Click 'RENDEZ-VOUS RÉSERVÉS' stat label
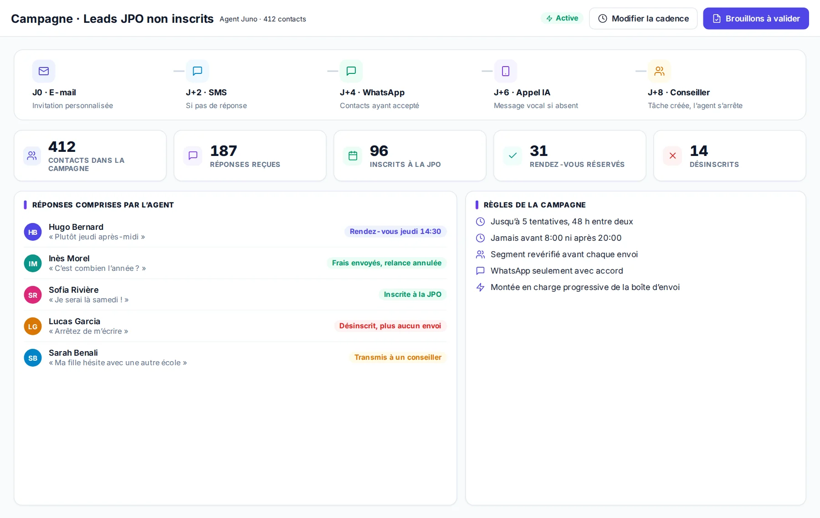This screenshot has height=518, width=820. pyautogui.click(x=577, y=165)
